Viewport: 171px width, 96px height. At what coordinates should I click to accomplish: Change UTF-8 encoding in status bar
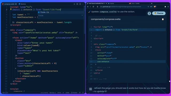59,93
